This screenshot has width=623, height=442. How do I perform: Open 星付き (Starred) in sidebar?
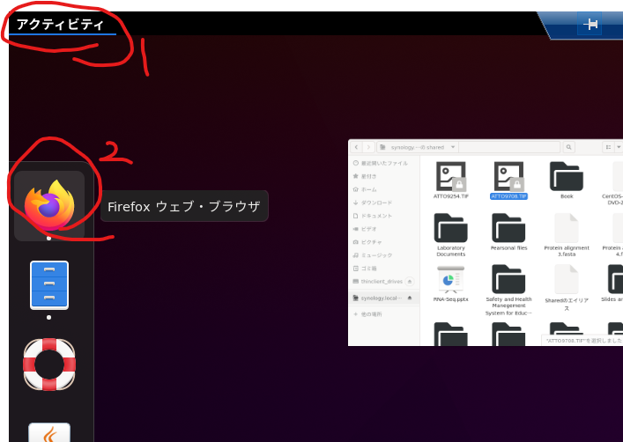click(x=384, y=176)
